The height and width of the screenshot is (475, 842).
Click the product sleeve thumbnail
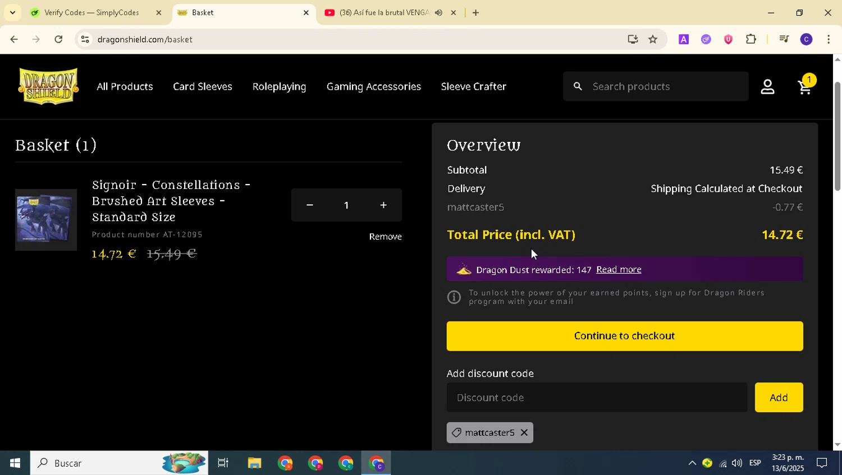click(46, 219)
